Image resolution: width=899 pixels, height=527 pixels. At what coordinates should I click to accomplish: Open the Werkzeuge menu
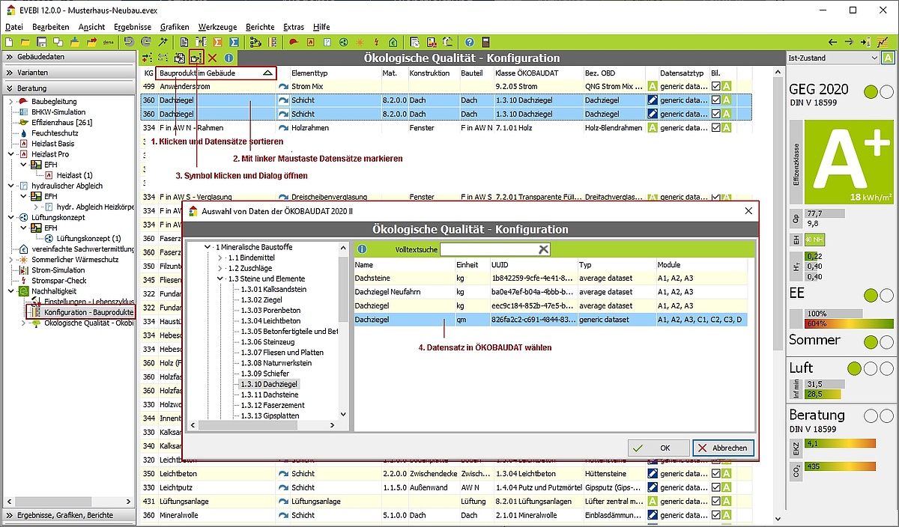click(x=217, y=27)
